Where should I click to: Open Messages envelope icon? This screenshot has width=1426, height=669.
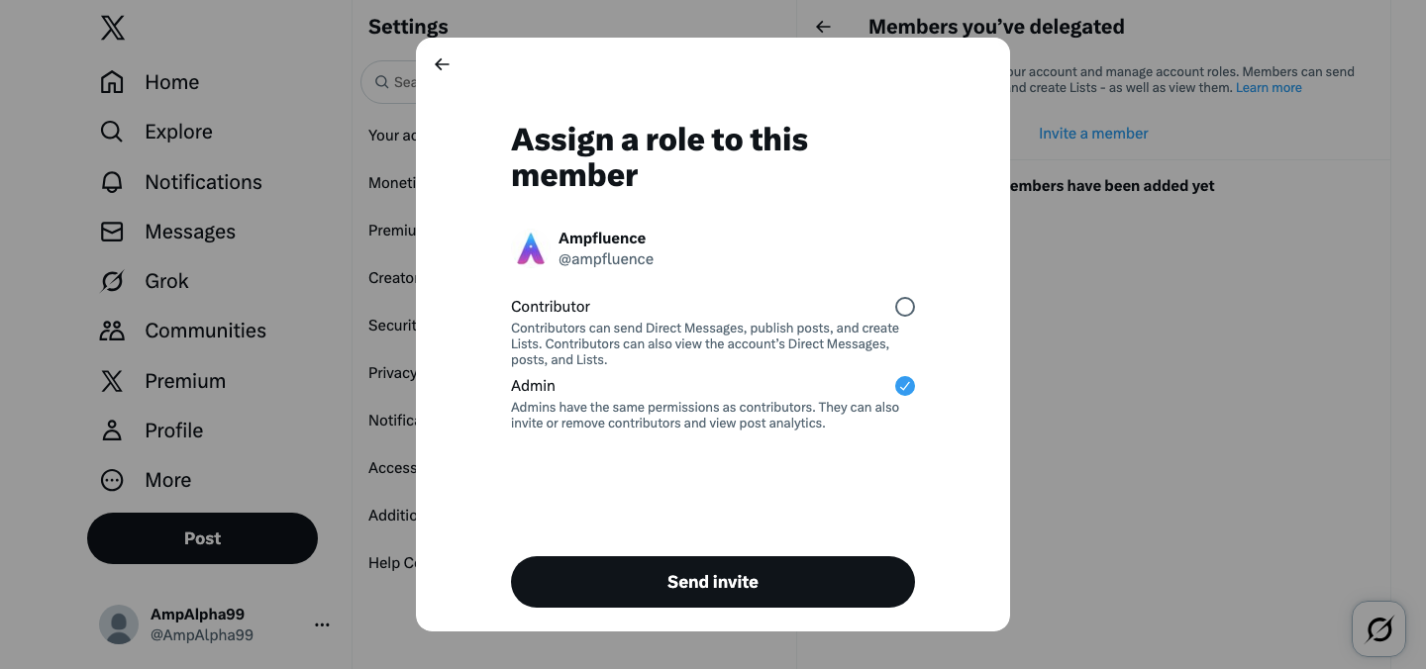(112, 232)
